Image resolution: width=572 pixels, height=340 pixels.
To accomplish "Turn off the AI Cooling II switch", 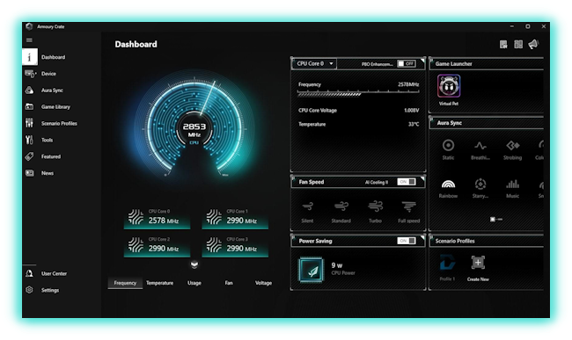I will click(x=406, y=182).
